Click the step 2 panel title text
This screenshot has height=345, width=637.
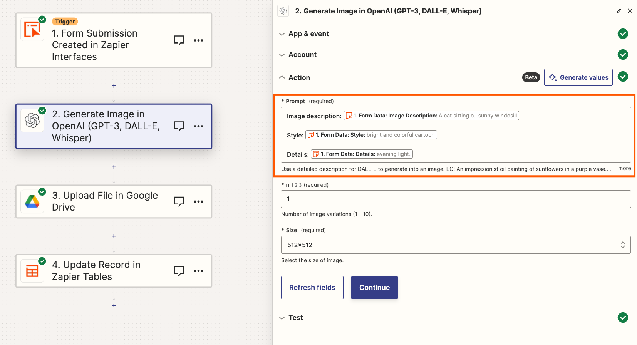(x=388, y=11)
